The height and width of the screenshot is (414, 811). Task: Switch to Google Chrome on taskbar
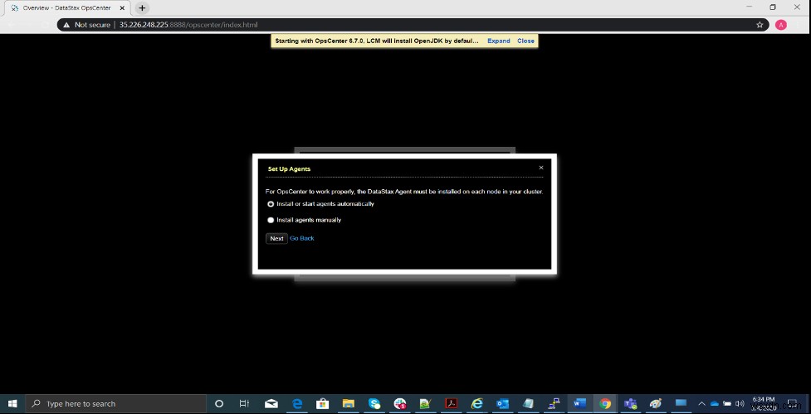605,404
